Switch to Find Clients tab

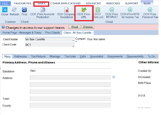[53, 33]
